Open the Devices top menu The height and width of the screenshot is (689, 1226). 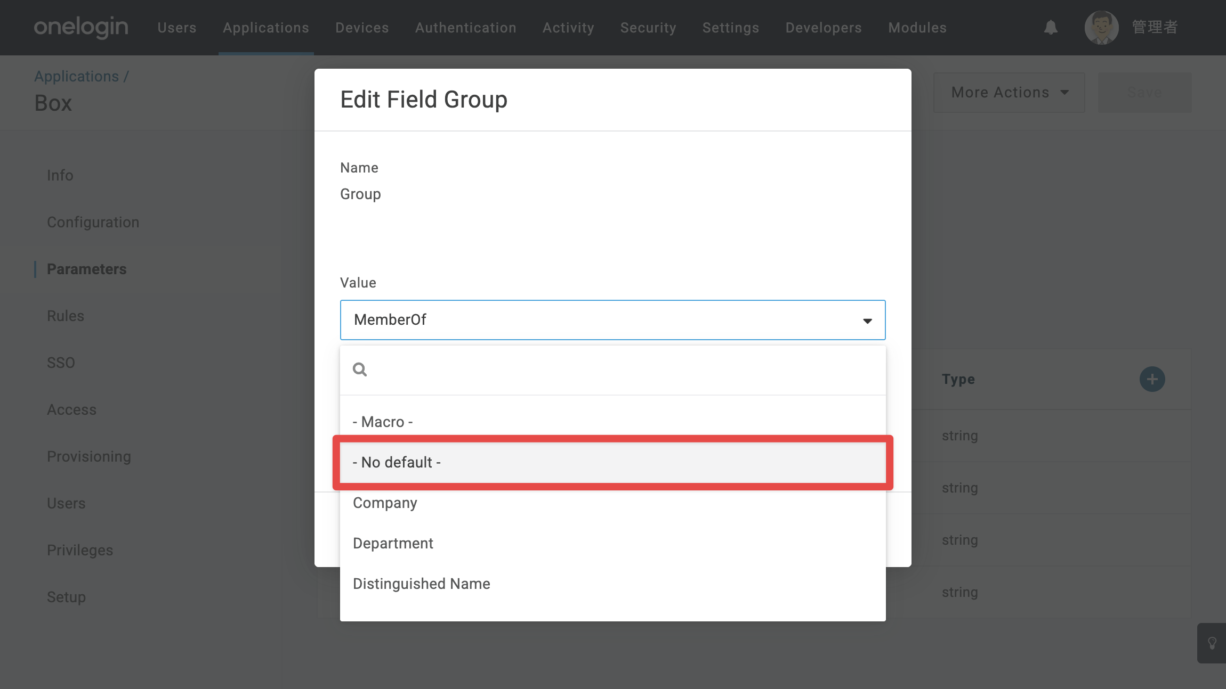tap(362, 28)
